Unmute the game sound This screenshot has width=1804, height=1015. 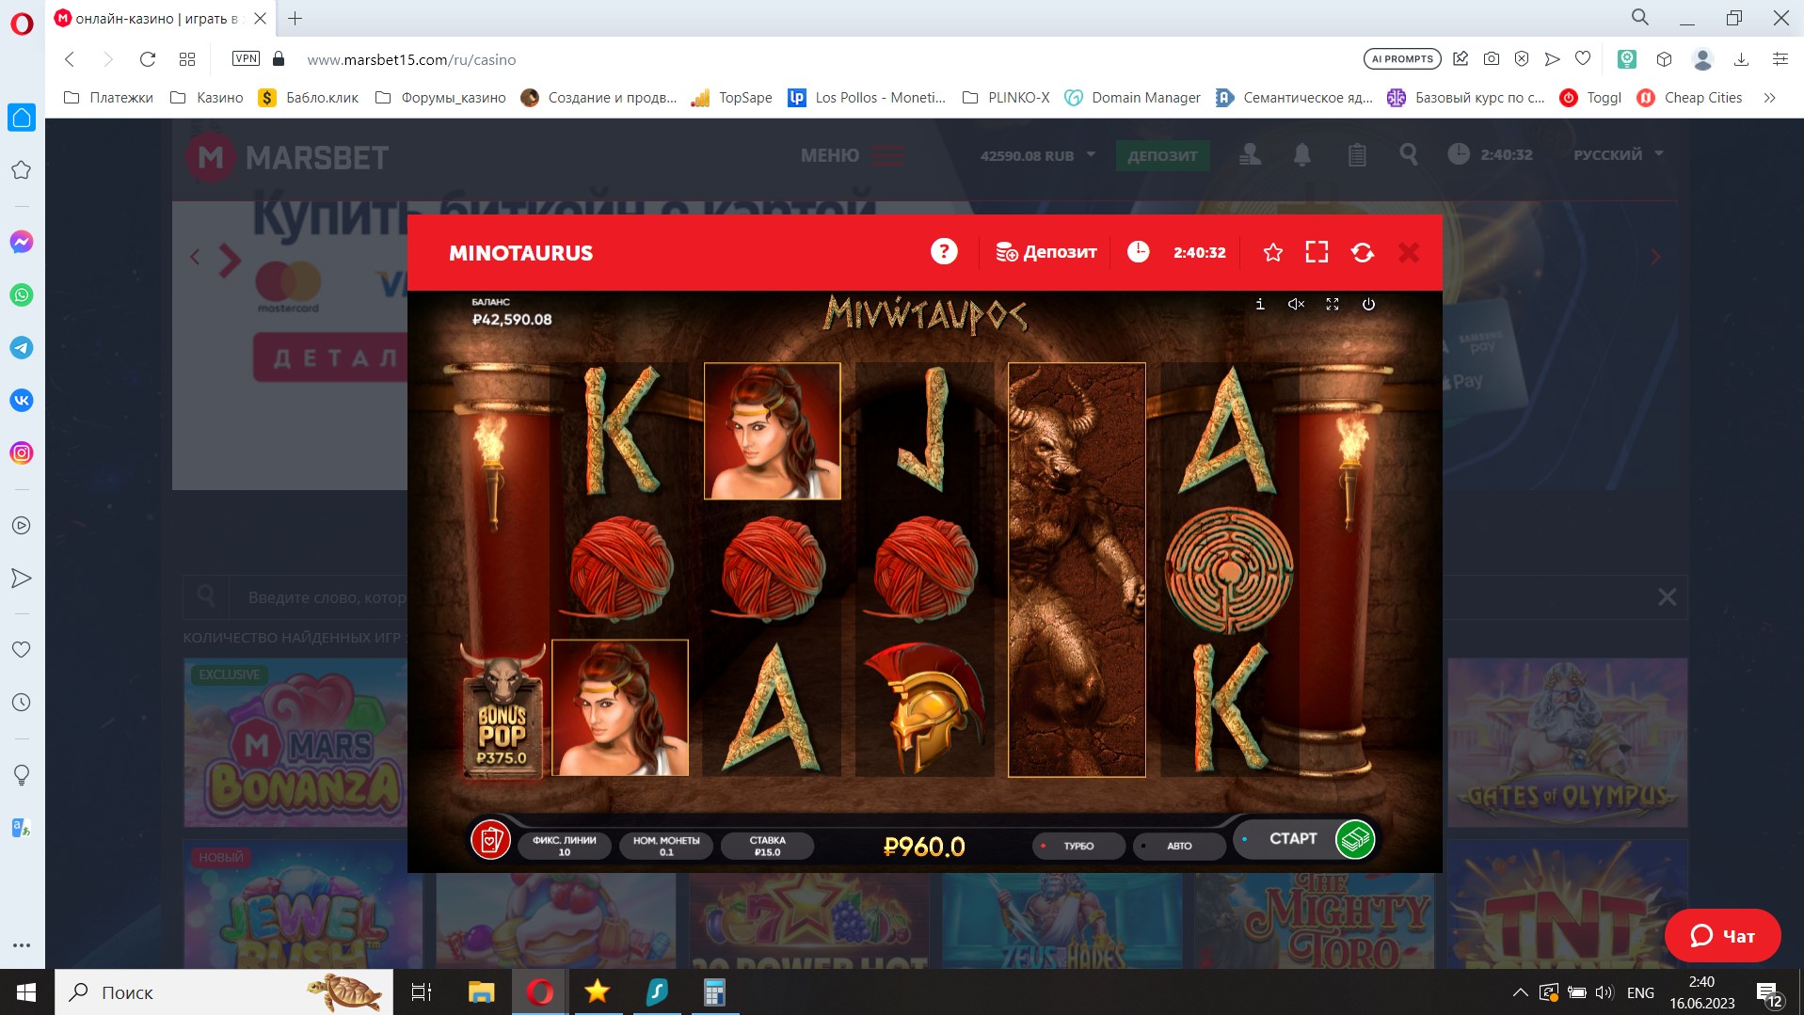(x=1296, y=304)
